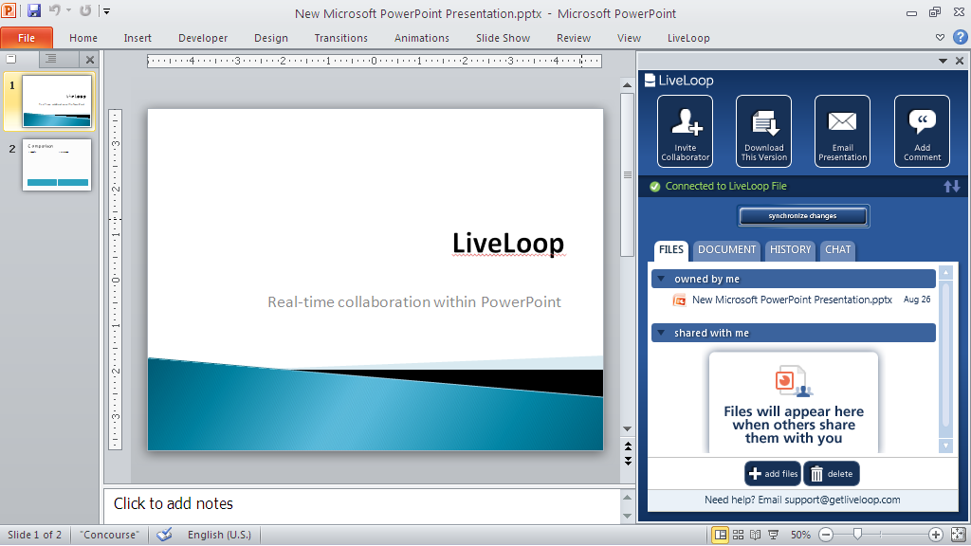Viewport: 971px width, 546px height.
Task: Click the spell check icon in status bar
Action: (x=164, y=535)
